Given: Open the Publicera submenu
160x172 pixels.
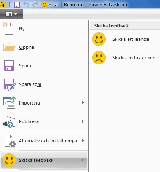Looking at the screenshot, I should (44, 121).
